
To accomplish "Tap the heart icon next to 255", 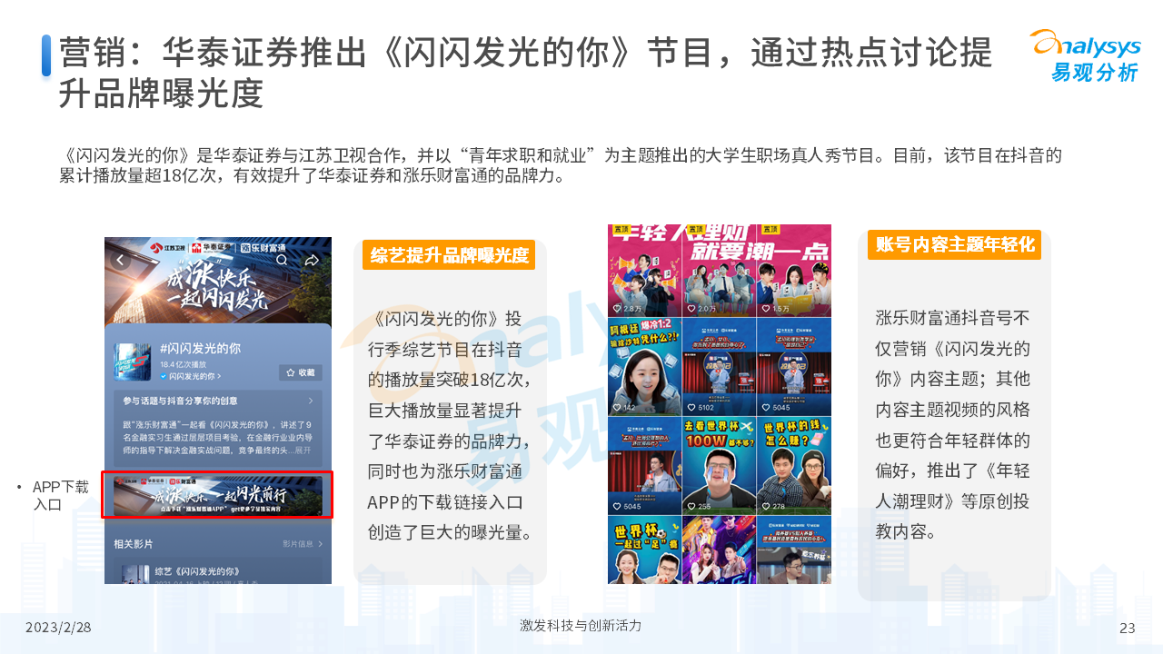I will click(691, 507).
